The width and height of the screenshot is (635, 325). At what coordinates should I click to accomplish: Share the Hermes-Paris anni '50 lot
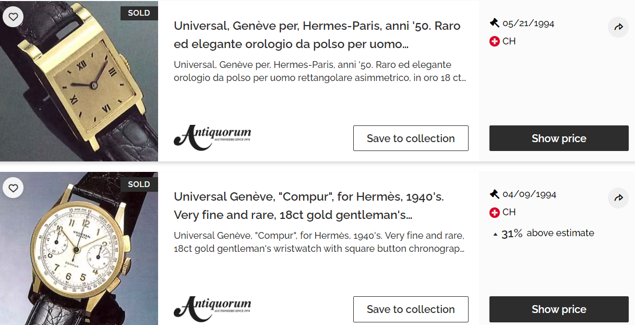point(618,27)
